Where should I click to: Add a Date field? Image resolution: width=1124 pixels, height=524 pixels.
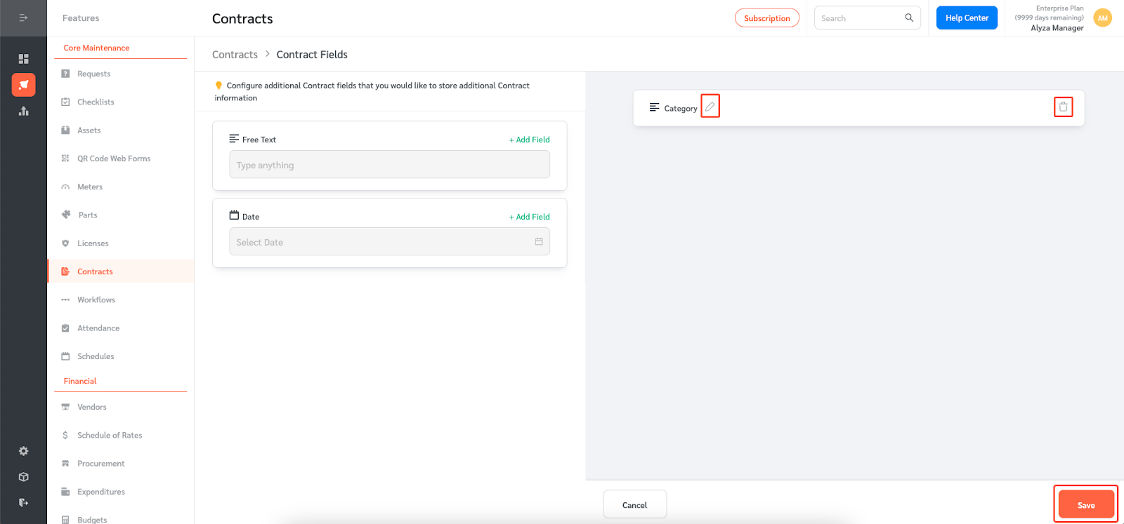[530, 217]
